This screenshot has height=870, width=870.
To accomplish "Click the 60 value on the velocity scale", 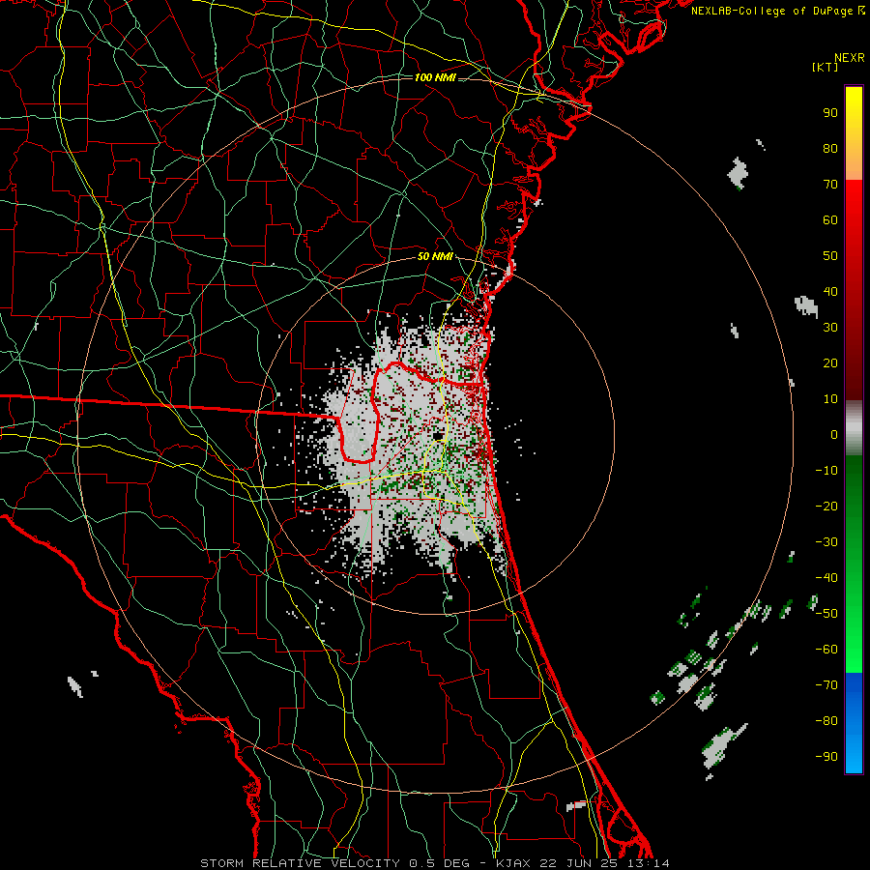I will [830, 219].
